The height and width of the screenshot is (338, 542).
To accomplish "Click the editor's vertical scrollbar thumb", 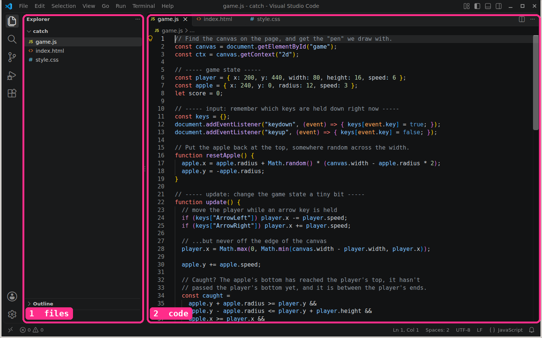I will (536, 83).
